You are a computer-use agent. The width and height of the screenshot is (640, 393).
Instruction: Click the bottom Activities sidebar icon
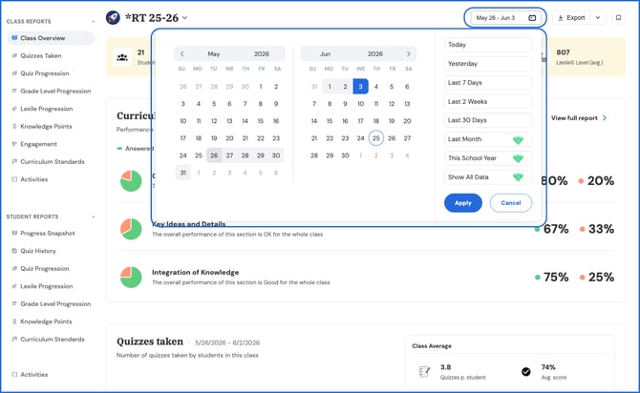(x=14, y=375)
